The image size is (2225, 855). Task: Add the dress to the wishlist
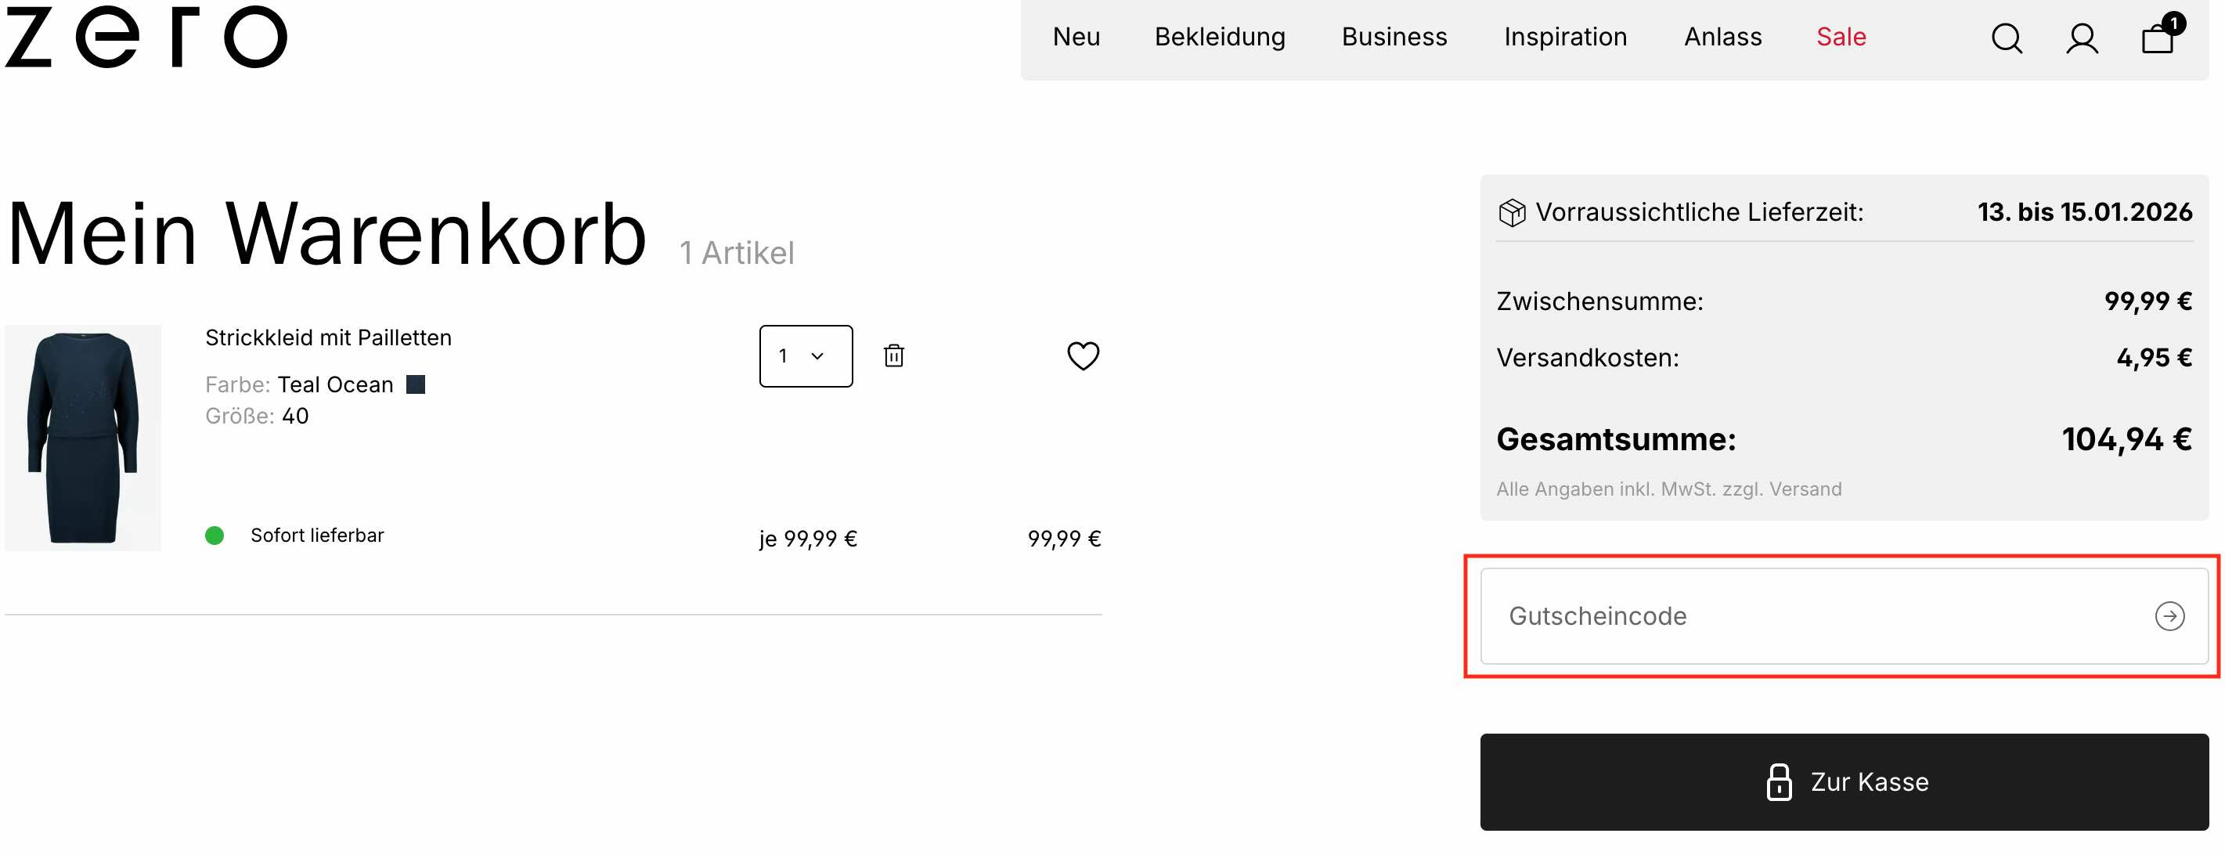[x=1083, y=355]
